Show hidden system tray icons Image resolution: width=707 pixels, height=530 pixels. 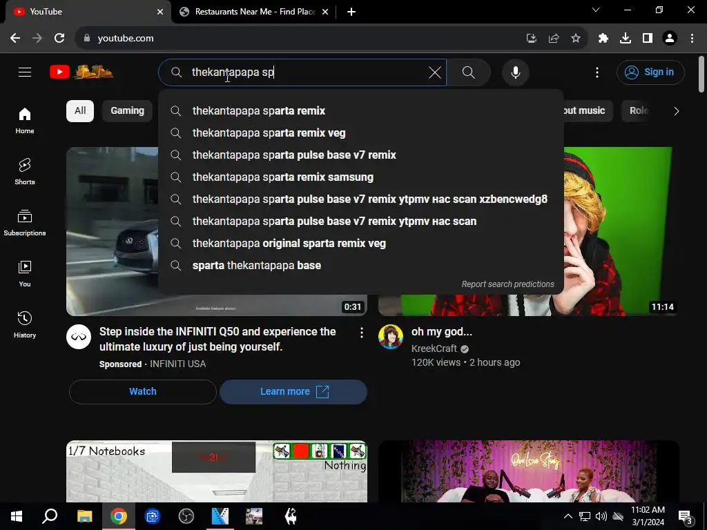click(568, 516)
